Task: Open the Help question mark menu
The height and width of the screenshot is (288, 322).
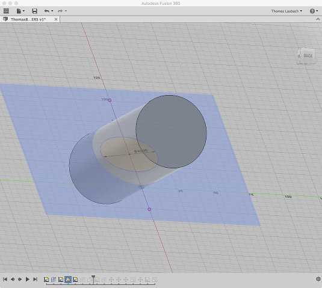Action: point(314,11)
